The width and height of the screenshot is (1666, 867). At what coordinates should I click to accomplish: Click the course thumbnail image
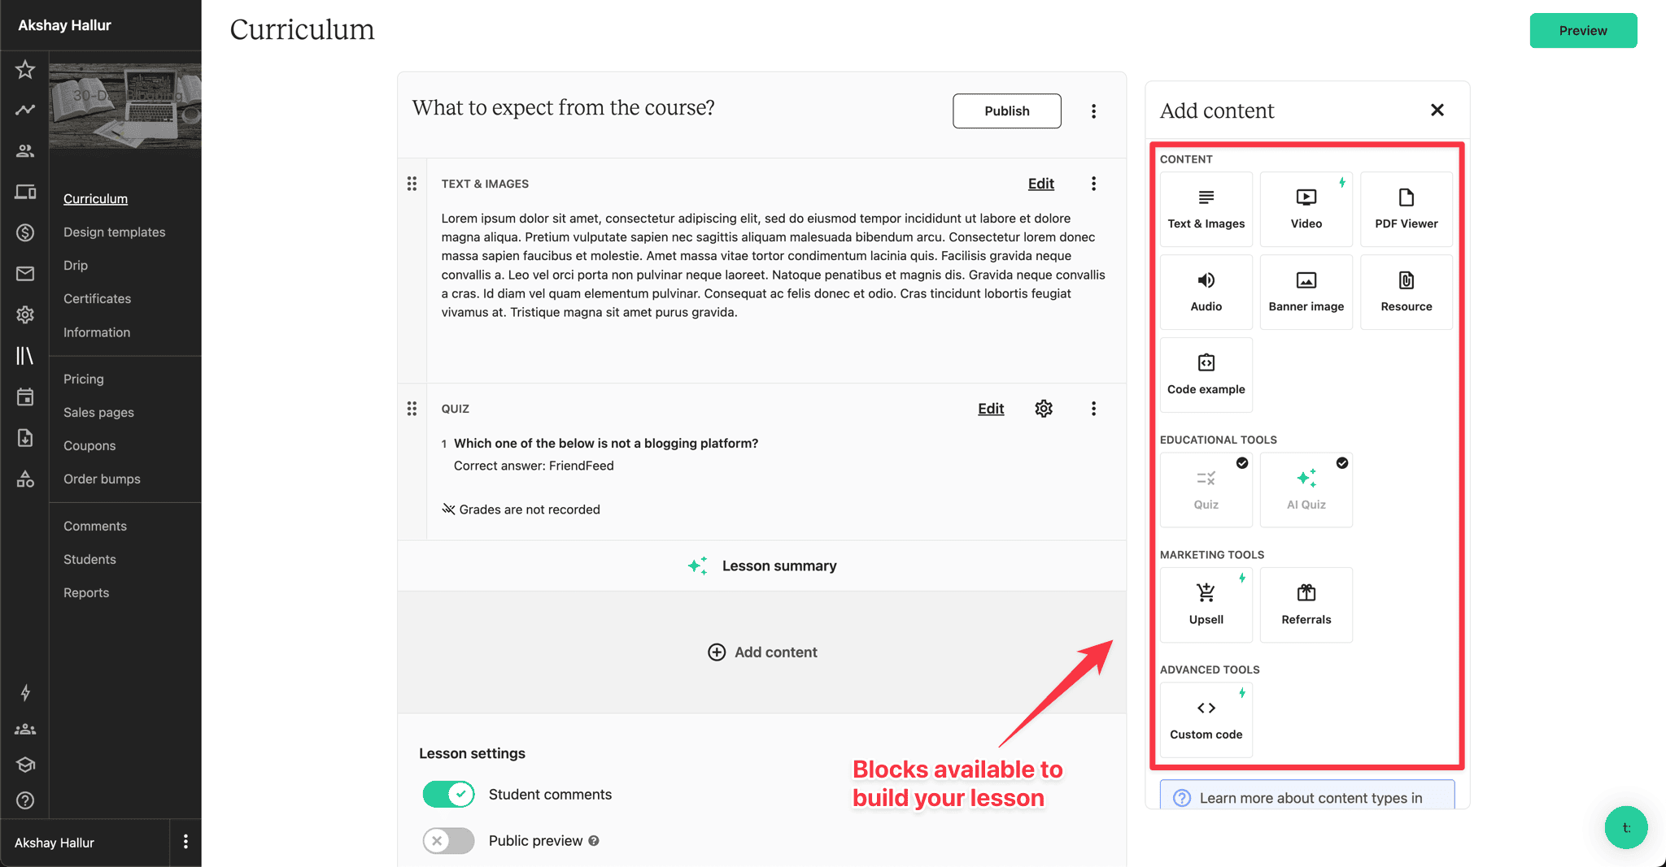pos(124,106)
